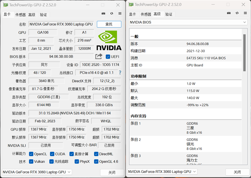This screenshot has height=178, width=251.
Task: Click the 条目 1 memory entry row
Action: pos(186,128)
